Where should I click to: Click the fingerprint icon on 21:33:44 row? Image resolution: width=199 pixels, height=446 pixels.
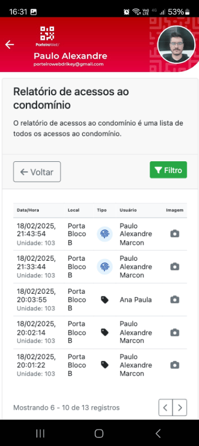tap(105, 267)
